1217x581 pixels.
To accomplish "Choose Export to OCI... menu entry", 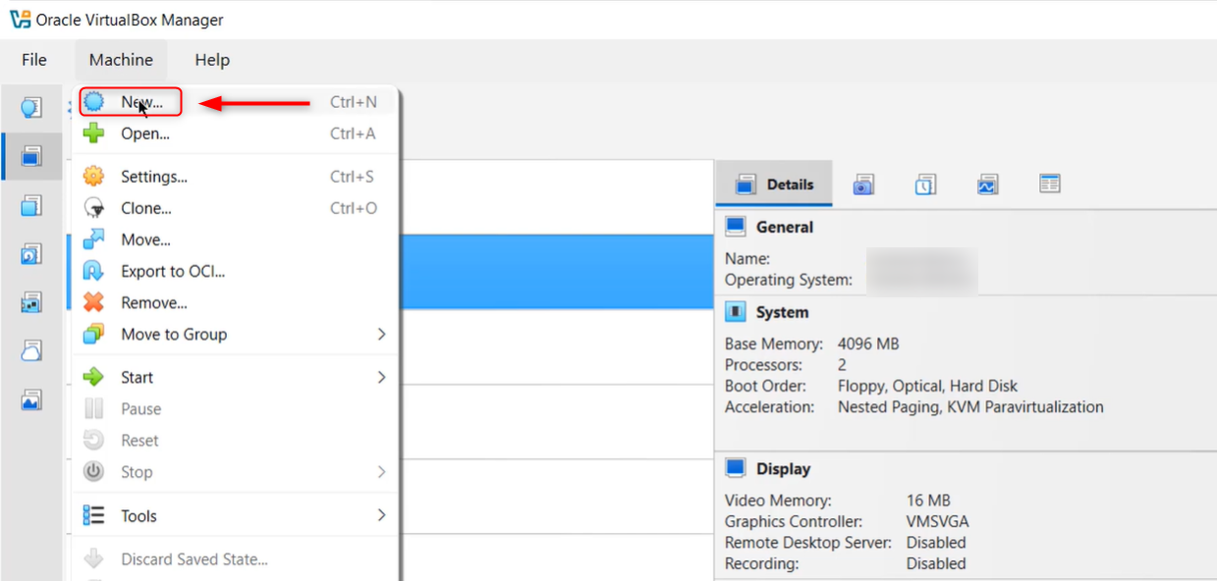I will pos(234,271).
